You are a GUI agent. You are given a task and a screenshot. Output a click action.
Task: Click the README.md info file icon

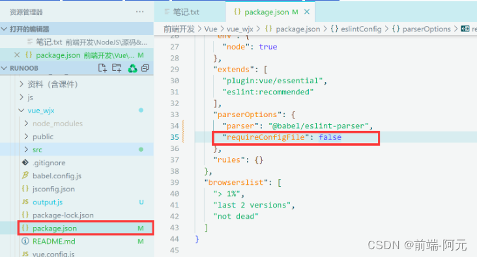tap(25, 241)
